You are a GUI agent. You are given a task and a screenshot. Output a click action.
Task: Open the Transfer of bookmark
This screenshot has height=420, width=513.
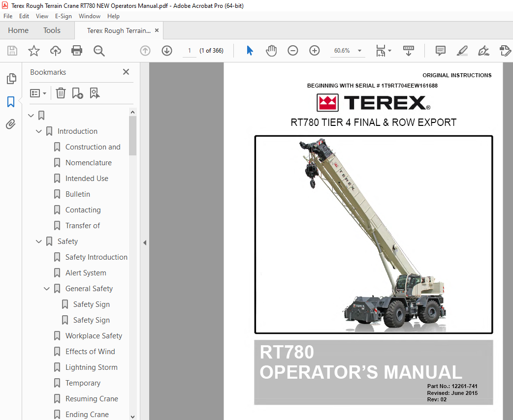click(x=82, y=226)
